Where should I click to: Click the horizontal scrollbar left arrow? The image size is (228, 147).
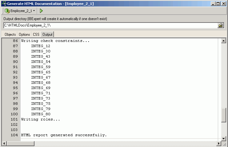[4, 144]
